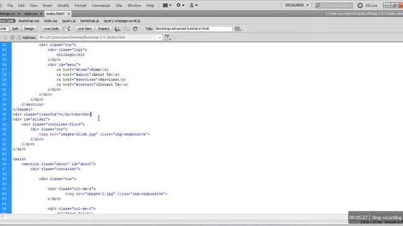Click the Check browser compatibility icon
The image size is (403, 226).
67,29
